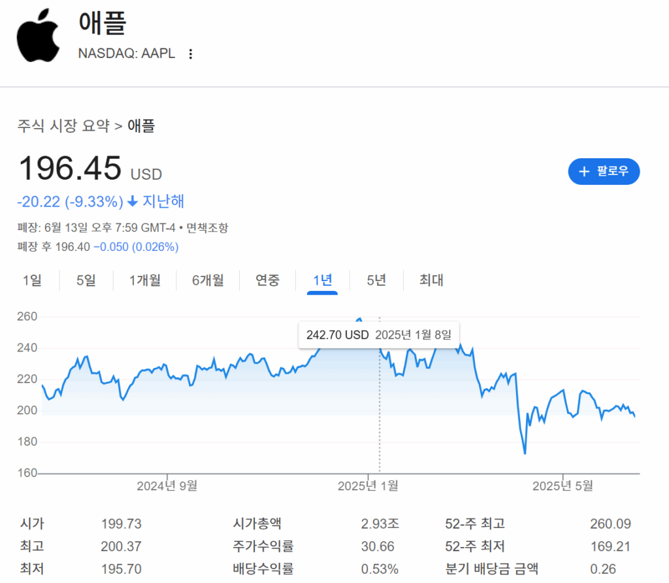This screenshot has height=583, width=669.
Task: Click the 240 y-axis label
Action: click(27, 348)
